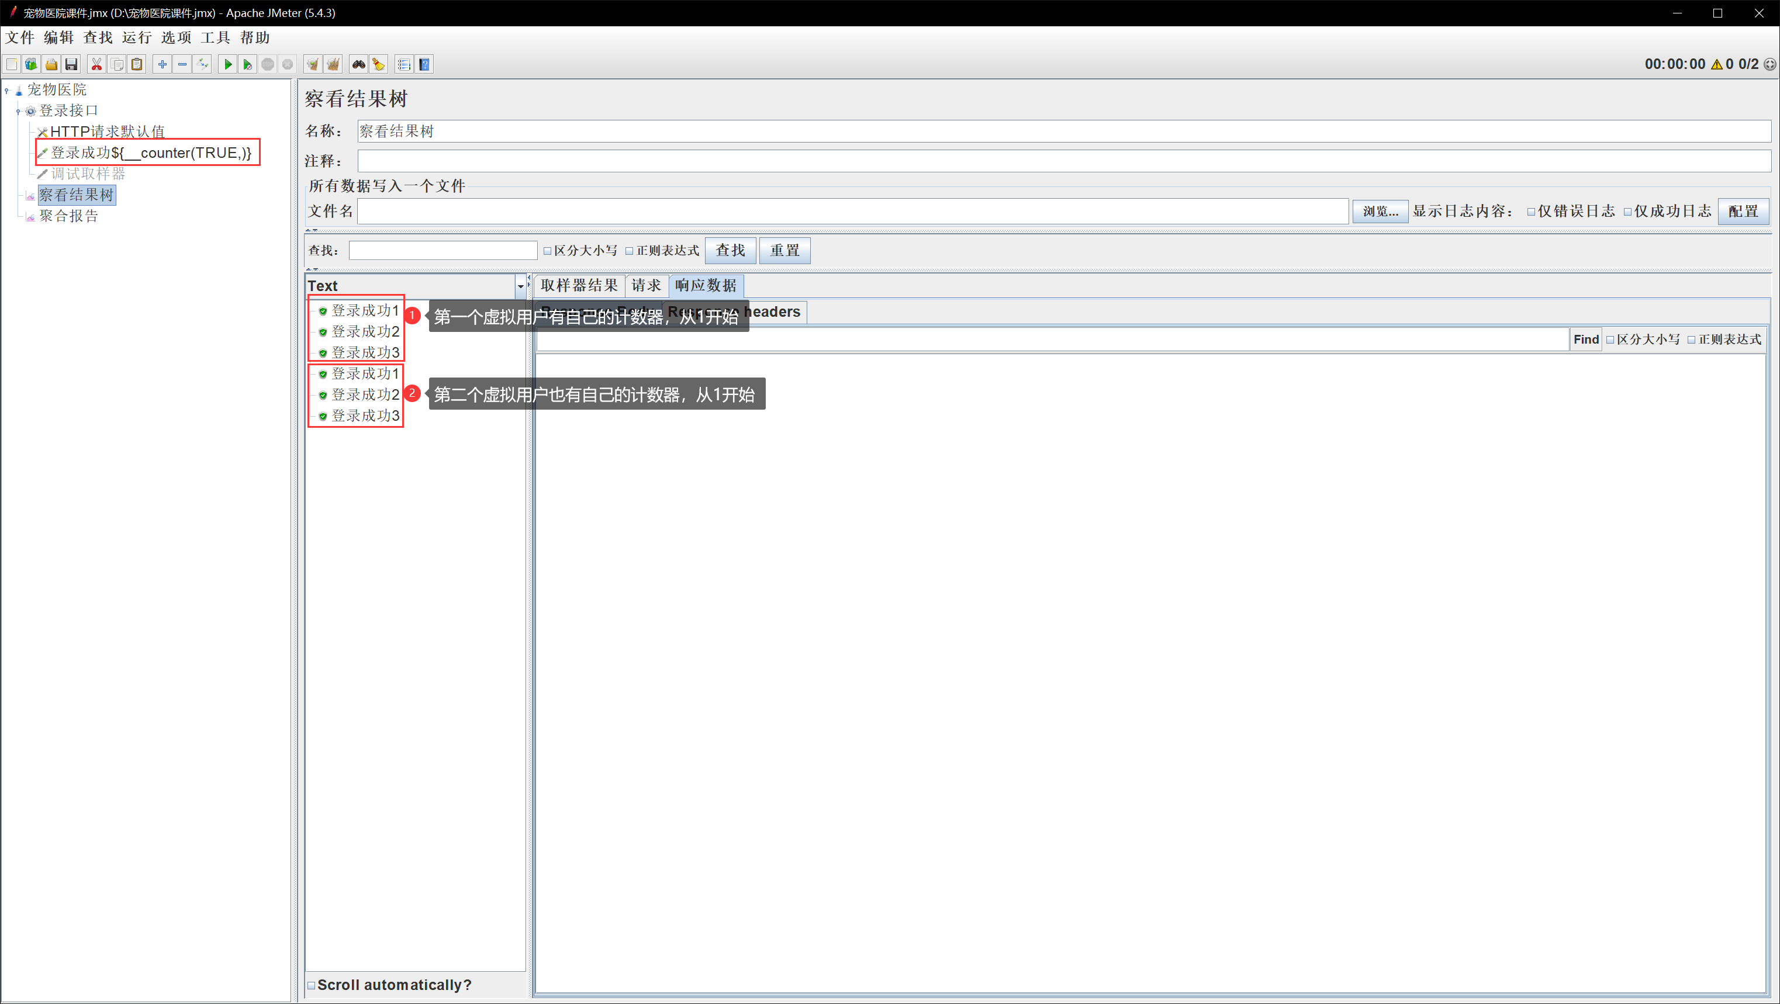Switch to the 取样器结果 tab

click(x=579, y=285)
